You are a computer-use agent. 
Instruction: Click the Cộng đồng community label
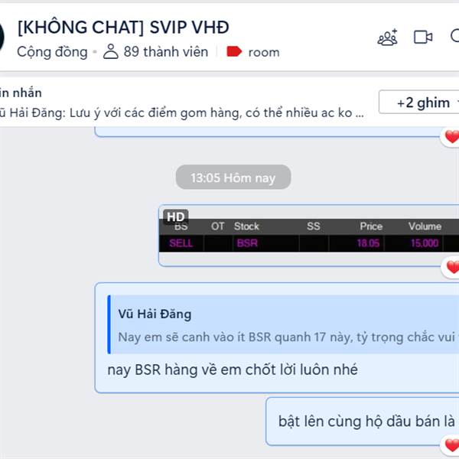tap(52, 52)
